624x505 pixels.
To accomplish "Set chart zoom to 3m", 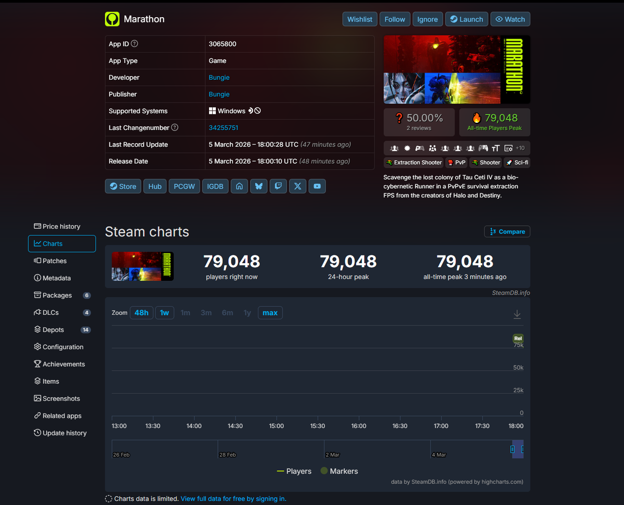I will pyautogui.click(x=206, y=313).
